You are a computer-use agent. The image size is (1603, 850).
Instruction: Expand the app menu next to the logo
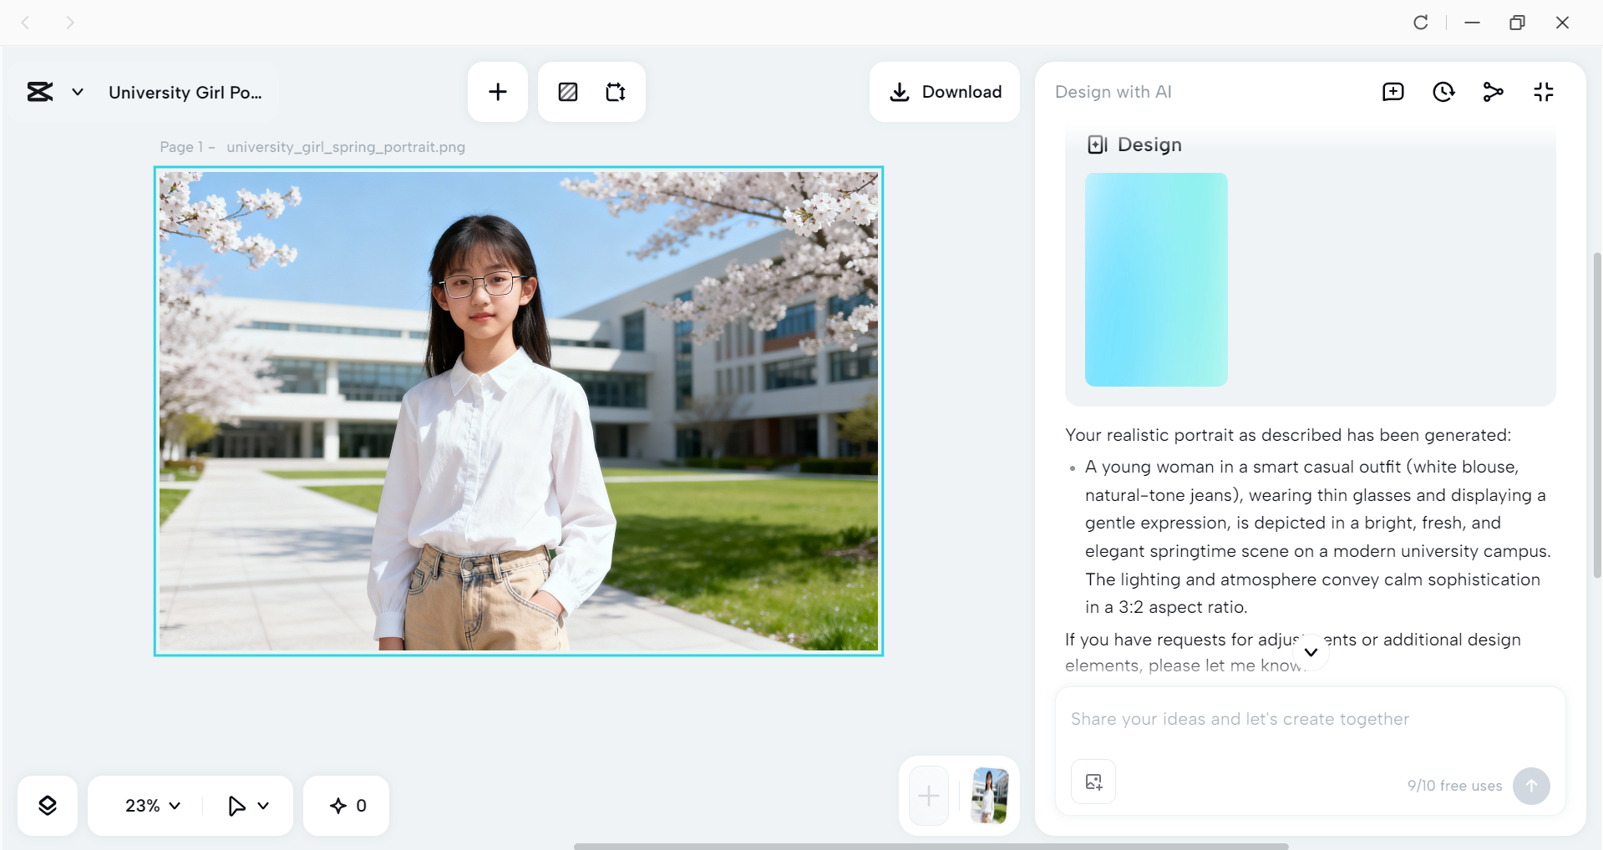[77, 92]
